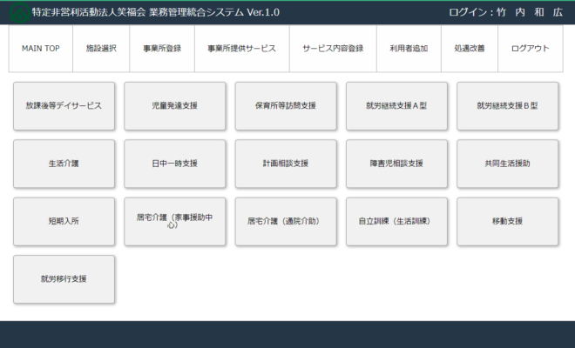This screenshot has height=348, width=575.
Task: Click the 就労移行支援 button
Action: point(64,279)
